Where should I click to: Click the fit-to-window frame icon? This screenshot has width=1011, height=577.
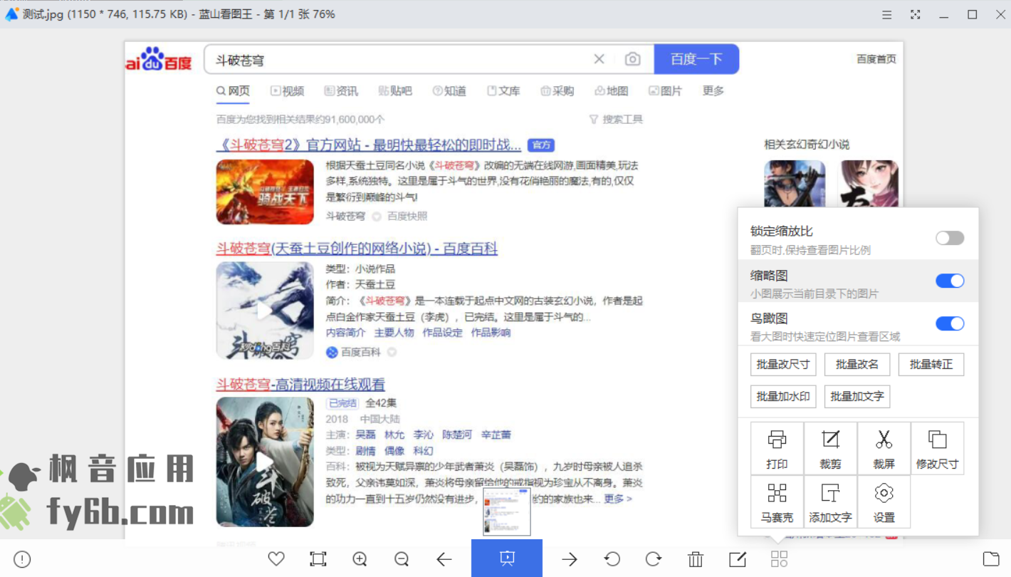318,559
